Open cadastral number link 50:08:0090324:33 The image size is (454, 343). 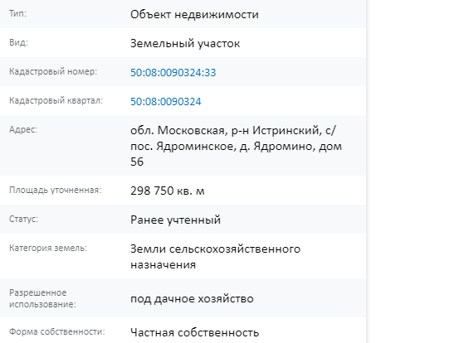pyautogui.click(x=173, y=73)
